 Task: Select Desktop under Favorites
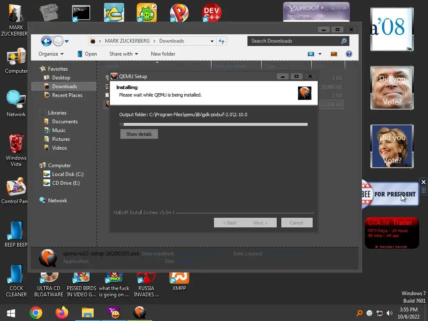61,78
